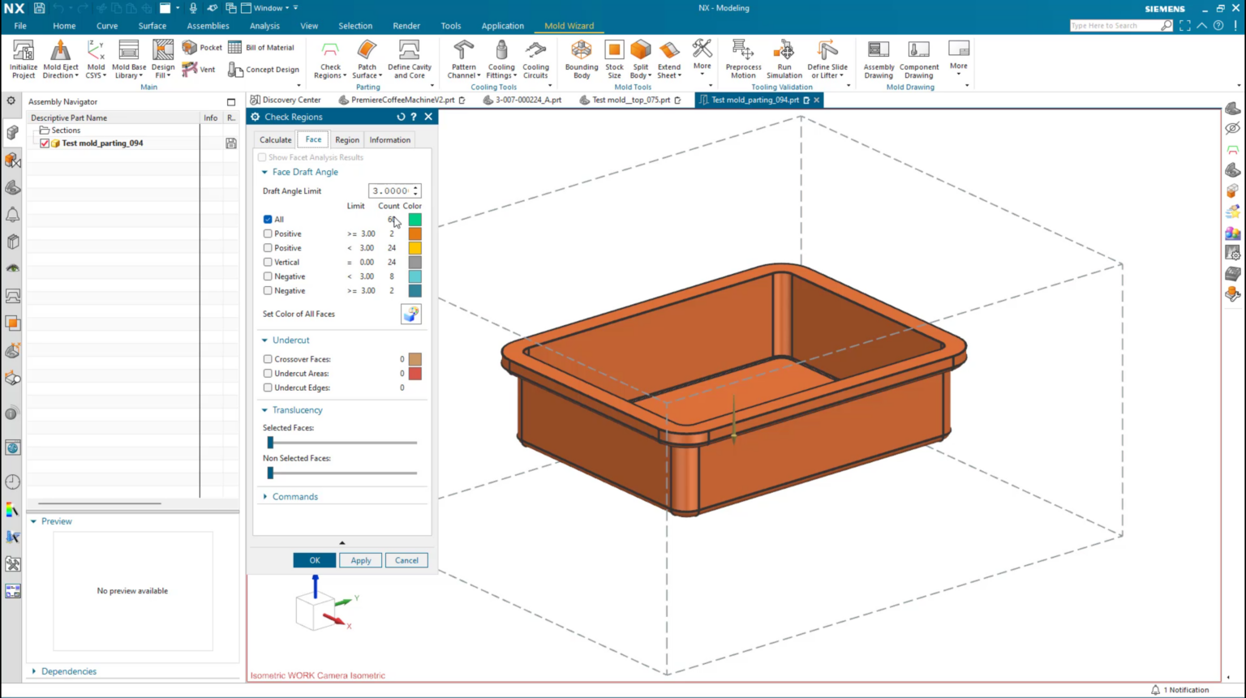Select the Bounding Body tool
This screenshot has width=1246, height=698.
[x=581, y=58]
